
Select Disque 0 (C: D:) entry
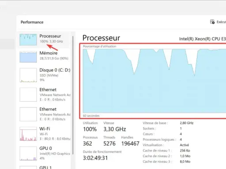tap(44, 75)
